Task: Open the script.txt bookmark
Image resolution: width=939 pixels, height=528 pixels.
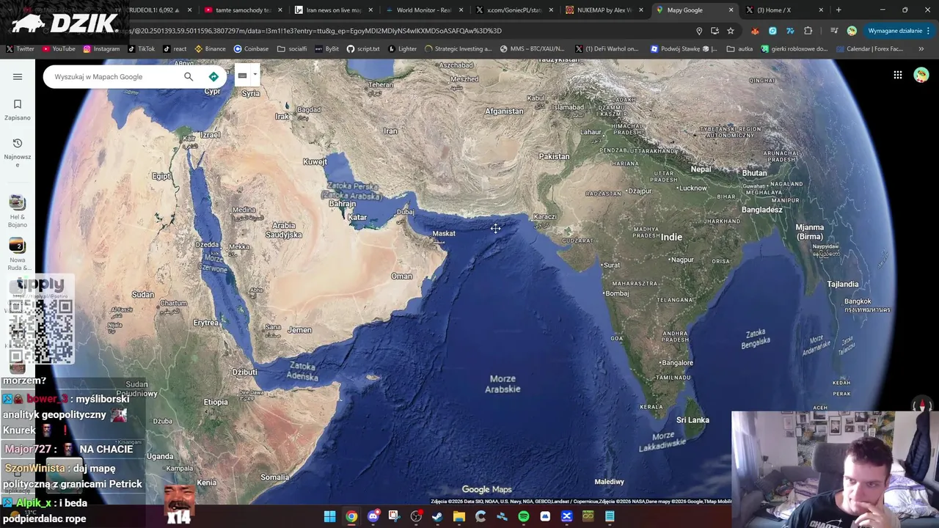Action: (363, 49)
